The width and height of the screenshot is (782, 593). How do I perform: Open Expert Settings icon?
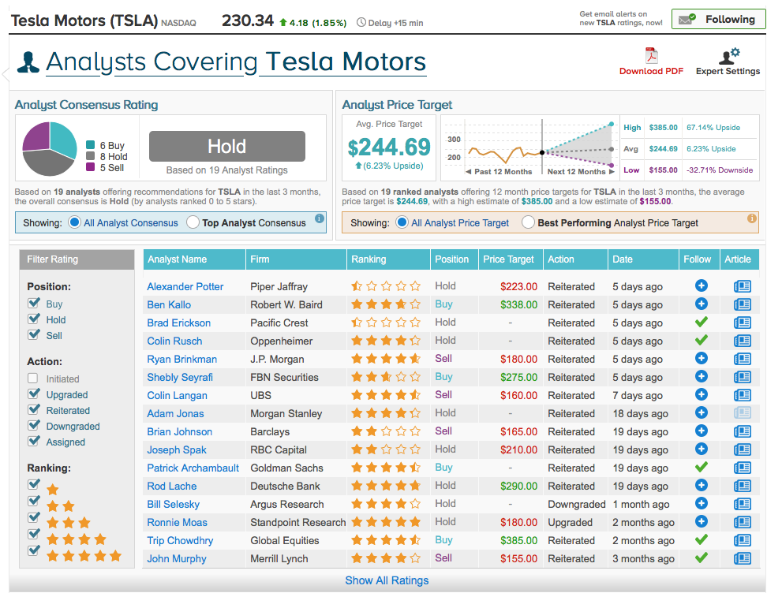point(728,56)
